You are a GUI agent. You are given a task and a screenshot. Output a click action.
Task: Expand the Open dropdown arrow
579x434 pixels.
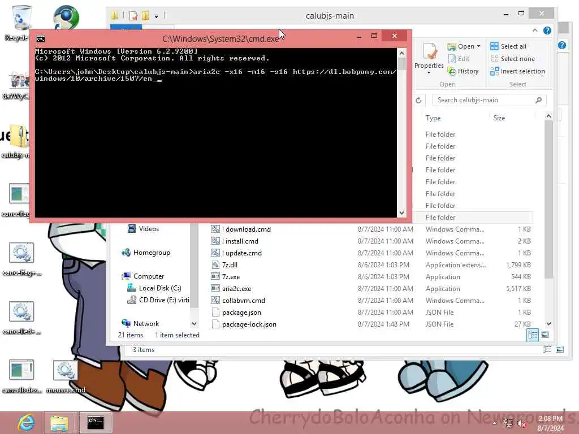(x=478, y=46)
